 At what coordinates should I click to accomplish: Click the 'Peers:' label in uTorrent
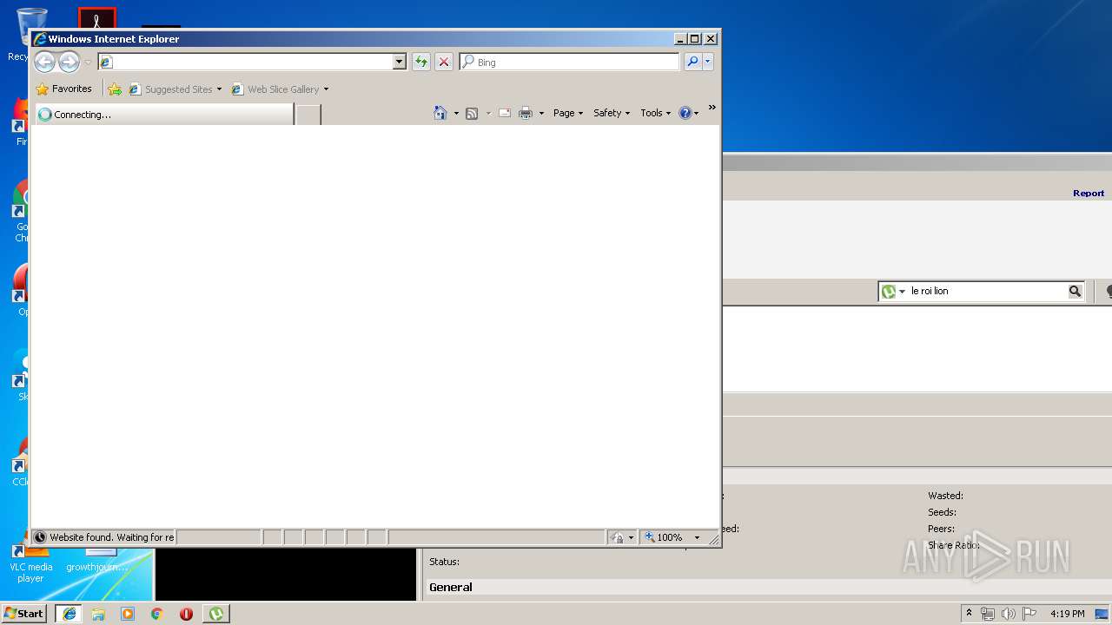pos(941,529)
